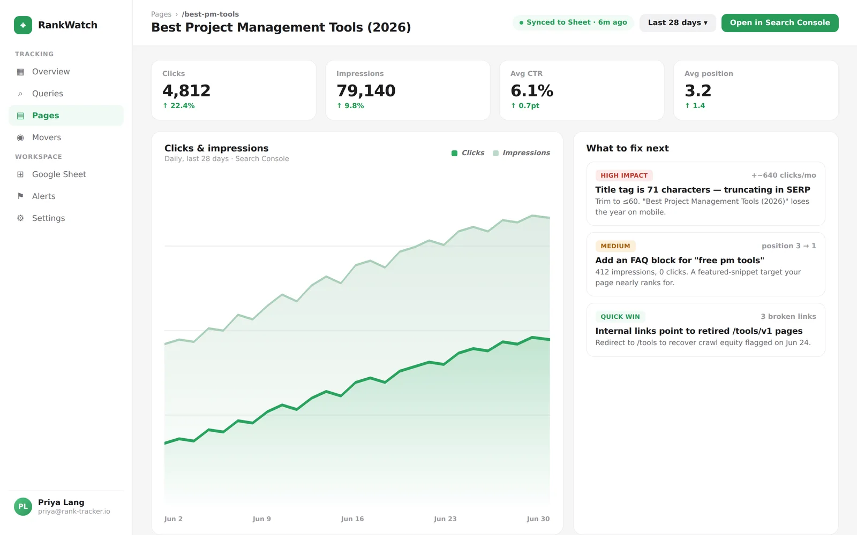Image resolution: width=857 pixels, height=535 pixels.
Task: Open the Internal links point to retired recommendation
Action: 706,330
